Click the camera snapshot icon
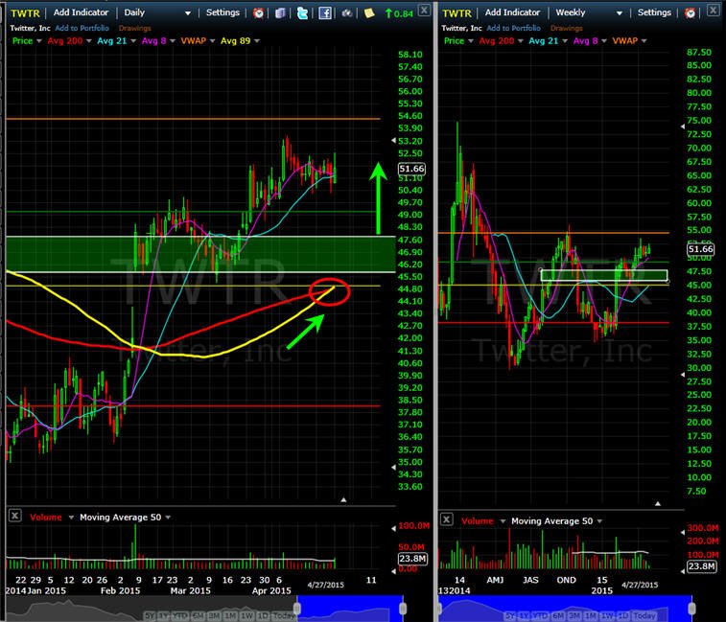726x622 pixels. tap(347, 13)
